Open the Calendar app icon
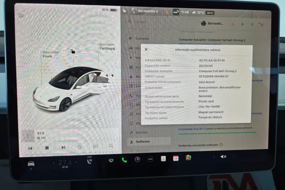The height and width of the screenshot is (190, 285). click(x=176, y=158)
